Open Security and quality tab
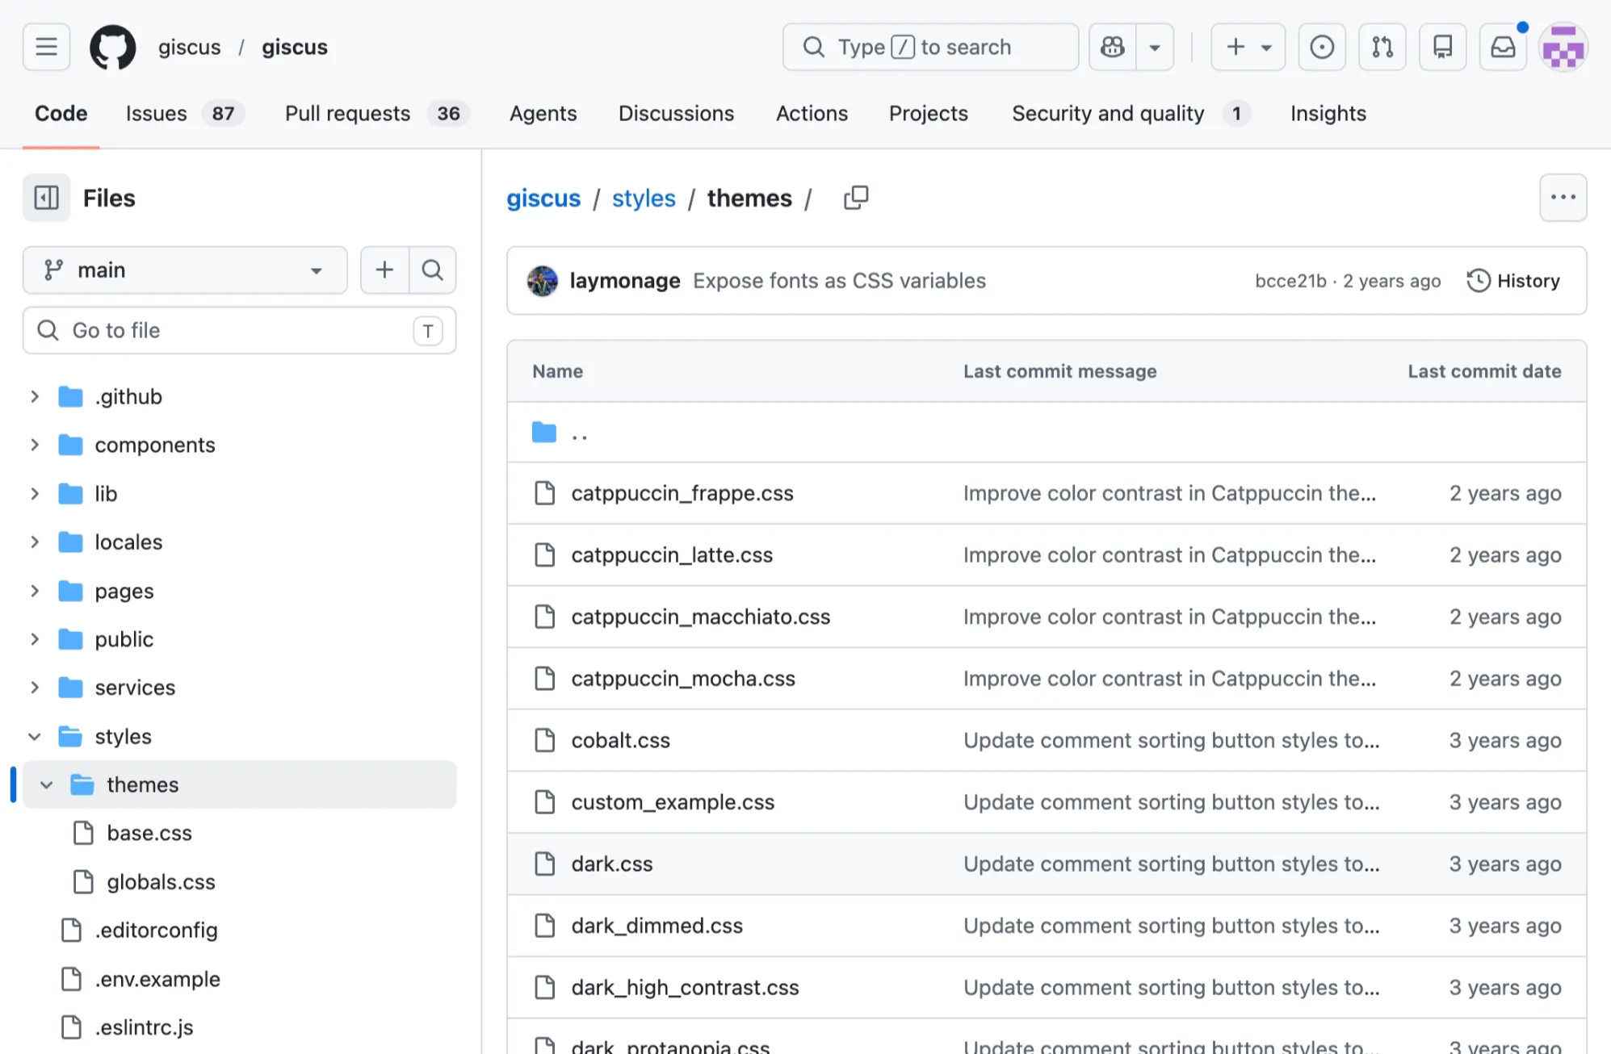 1131,114
